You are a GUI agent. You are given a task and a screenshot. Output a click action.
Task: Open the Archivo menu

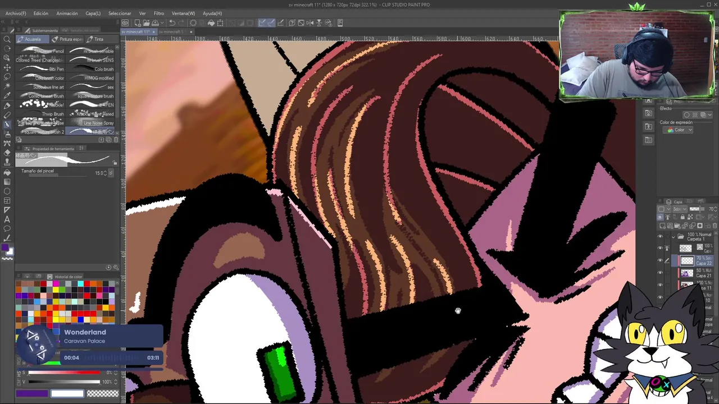click(16, 13)
